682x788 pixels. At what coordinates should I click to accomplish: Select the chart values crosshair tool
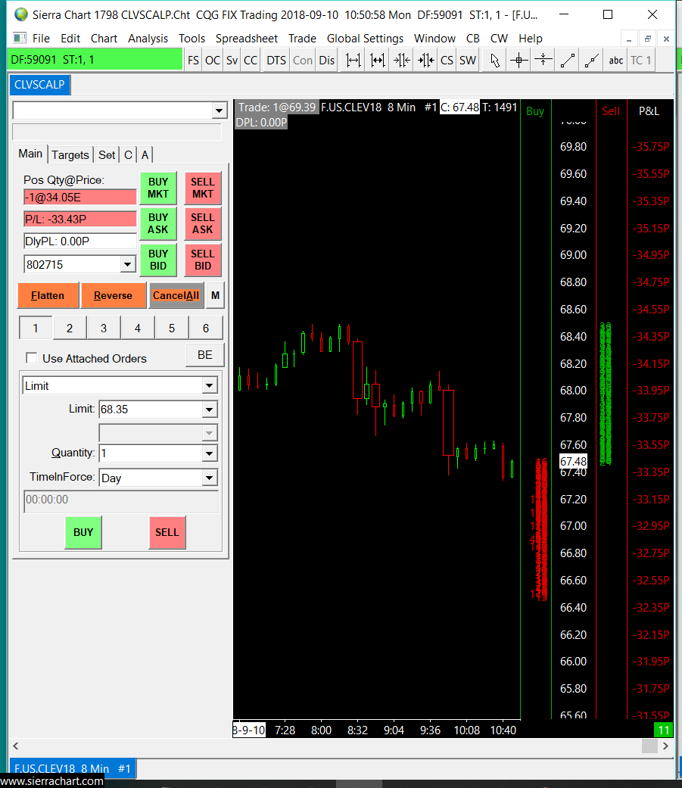tap(519, 61)
